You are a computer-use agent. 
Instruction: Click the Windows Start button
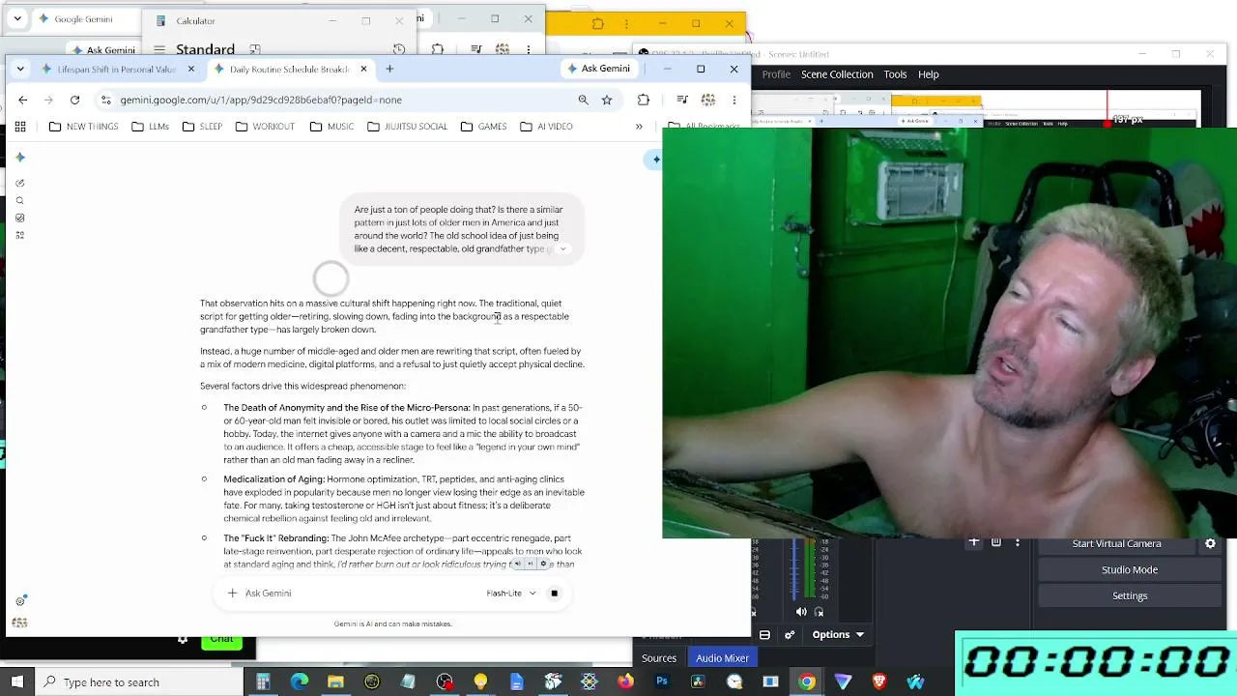[17, 682]
